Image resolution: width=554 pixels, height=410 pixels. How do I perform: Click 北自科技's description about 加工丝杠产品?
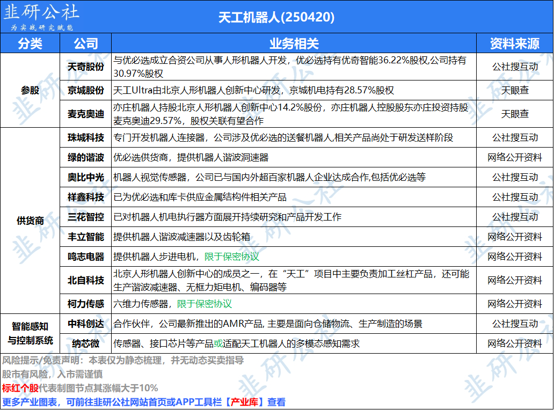291,280
